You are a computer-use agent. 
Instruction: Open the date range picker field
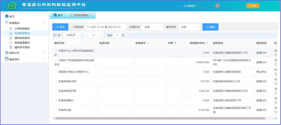pyautogui.click(x=106, y=27)
